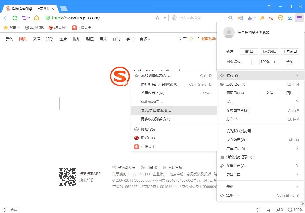Open the skin changer shirt icon
Image resolution: width=305 pixels, height=213 pixels.
pyautogui.click(x=270, y=7)
